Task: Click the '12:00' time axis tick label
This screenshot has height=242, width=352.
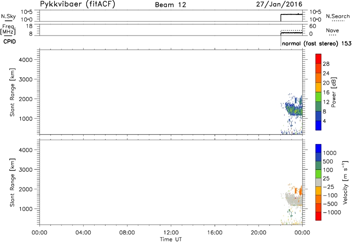Action: click(171, 233)
